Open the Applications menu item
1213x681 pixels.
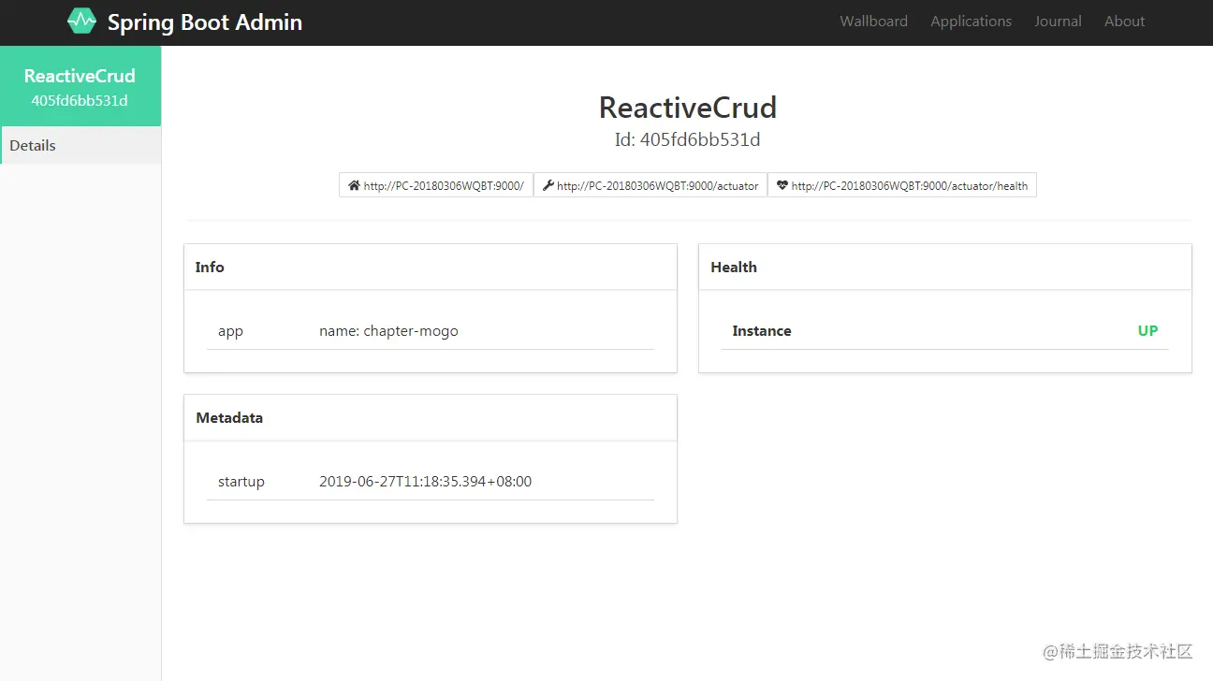coord(971,22)
